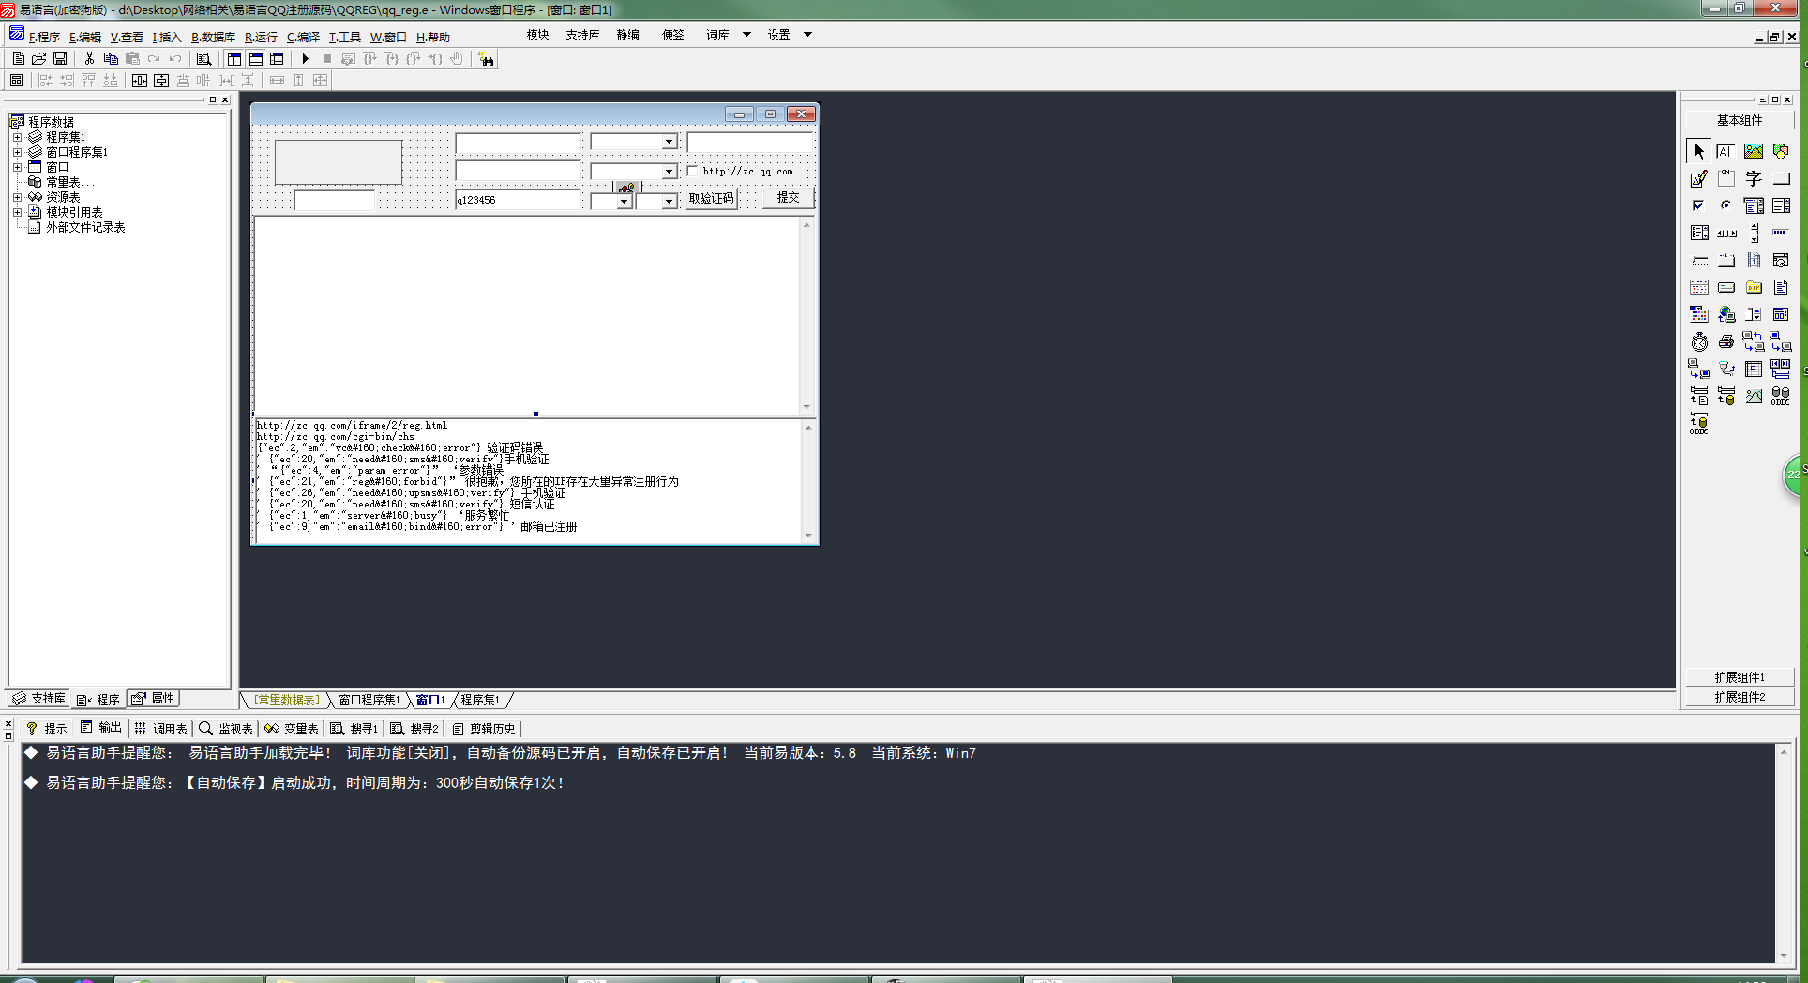Switch to the 窗口程序集1 tab
1808x983 pixels.
369,700
